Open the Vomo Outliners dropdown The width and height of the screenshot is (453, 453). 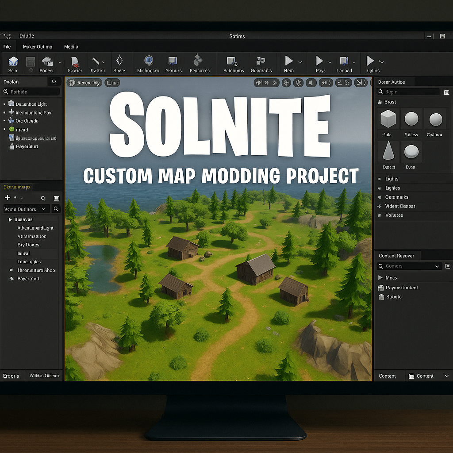26,209
